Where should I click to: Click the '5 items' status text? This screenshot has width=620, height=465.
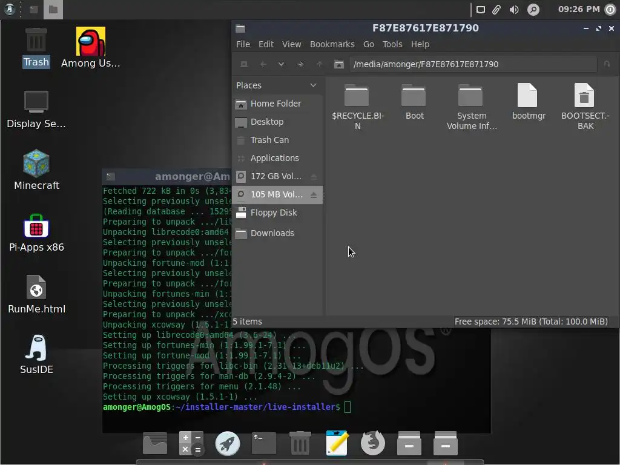tap(247, 322)
